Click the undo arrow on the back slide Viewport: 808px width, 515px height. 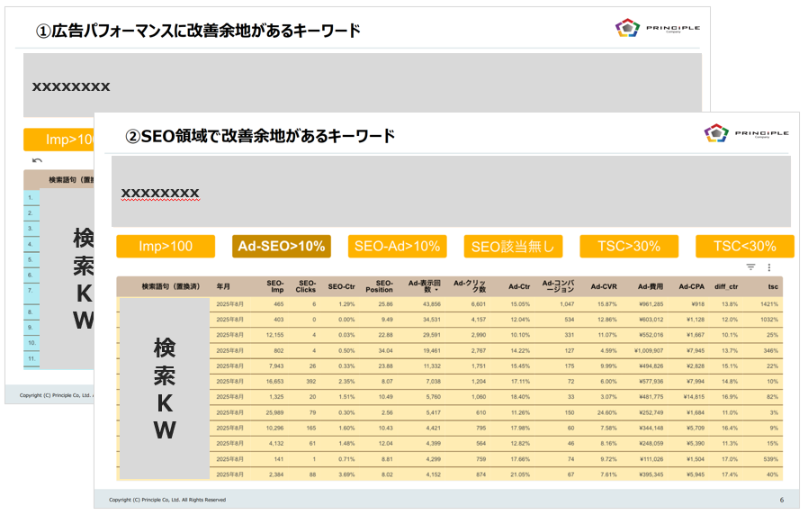click(x=37, y=161)
